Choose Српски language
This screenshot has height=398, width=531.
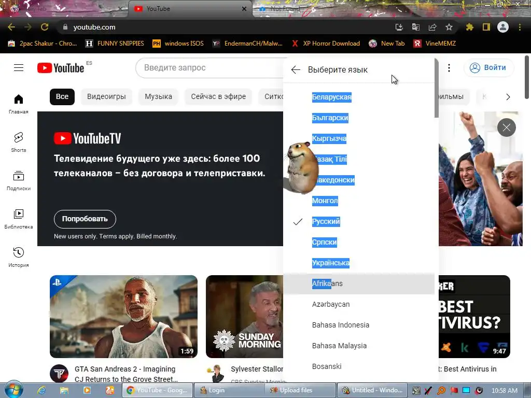[x=359, y=242]
